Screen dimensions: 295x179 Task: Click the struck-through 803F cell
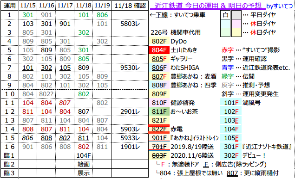(159, 155)
